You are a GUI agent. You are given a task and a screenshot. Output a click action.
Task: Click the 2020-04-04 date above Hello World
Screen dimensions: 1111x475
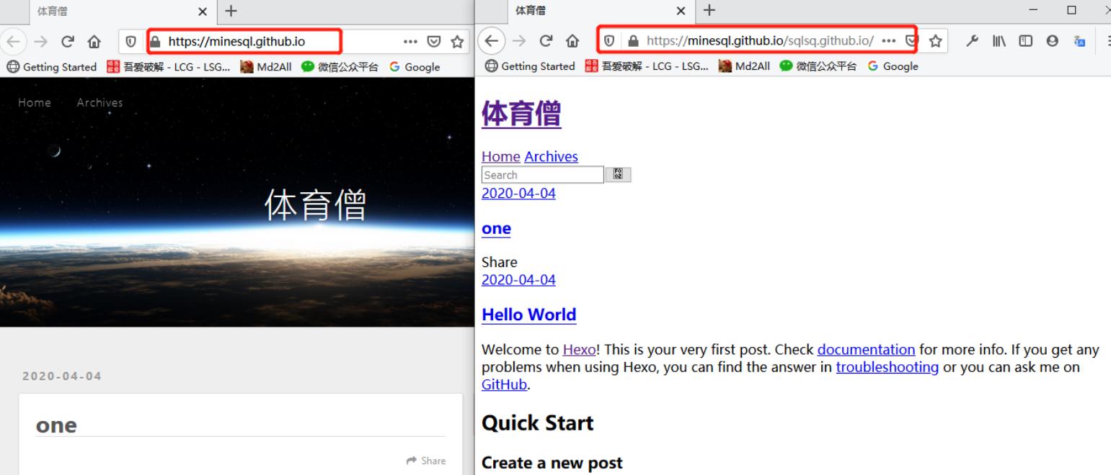518,280
